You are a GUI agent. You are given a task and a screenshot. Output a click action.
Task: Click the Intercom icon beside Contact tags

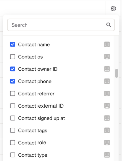point(107,130)
